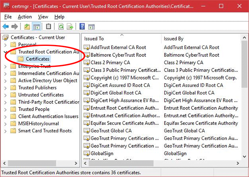249x177 pixels.
Task: Click the Enterprise Trust folder icon
Action: pos(13,66)
